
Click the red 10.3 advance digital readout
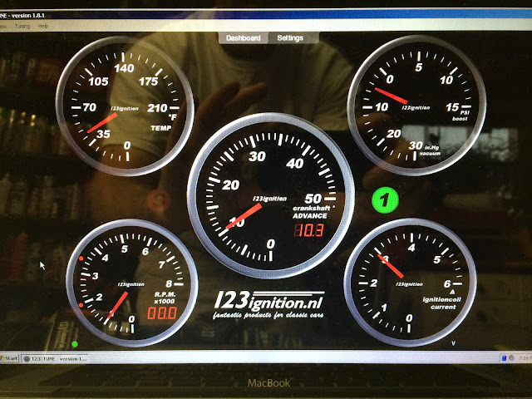[x=309, y=230]
